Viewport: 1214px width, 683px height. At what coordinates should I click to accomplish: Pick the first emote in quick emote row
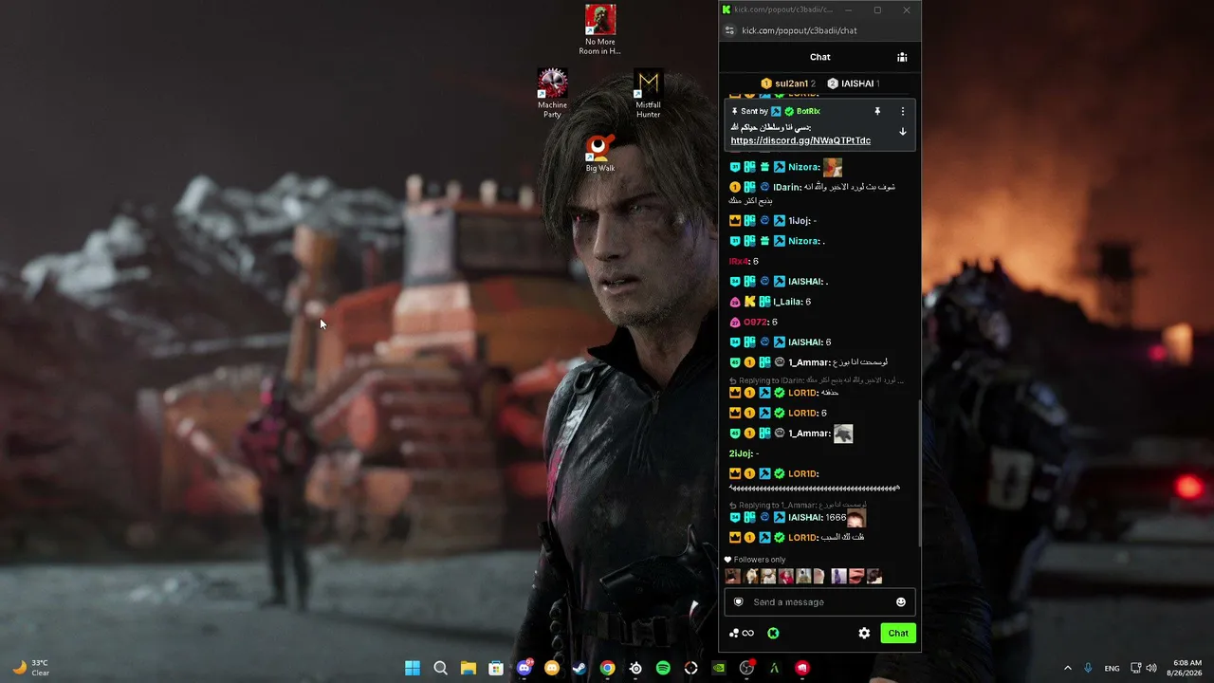tap(732, 576)
